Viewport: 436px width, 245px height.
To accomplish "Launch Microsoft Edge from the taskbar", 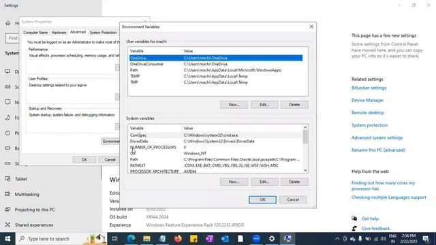I will click(131, 239).
